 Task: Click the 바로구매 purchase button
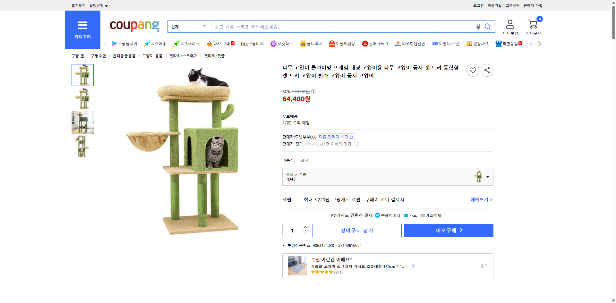point(448,230)
